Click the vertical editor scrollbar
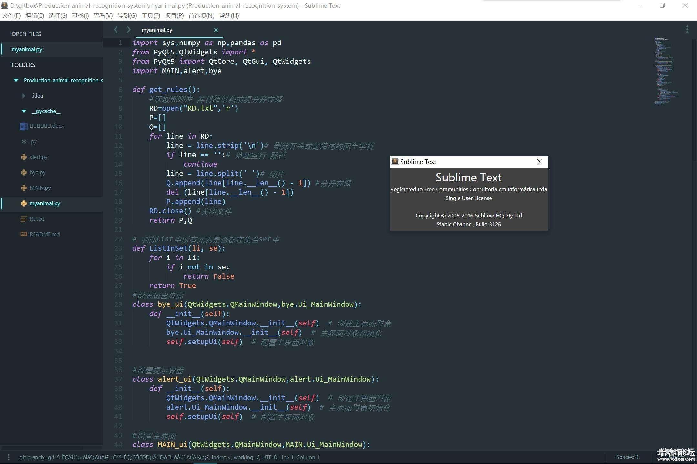The width and height of the screenshot is (697, 464). click(x=694, y=100)
